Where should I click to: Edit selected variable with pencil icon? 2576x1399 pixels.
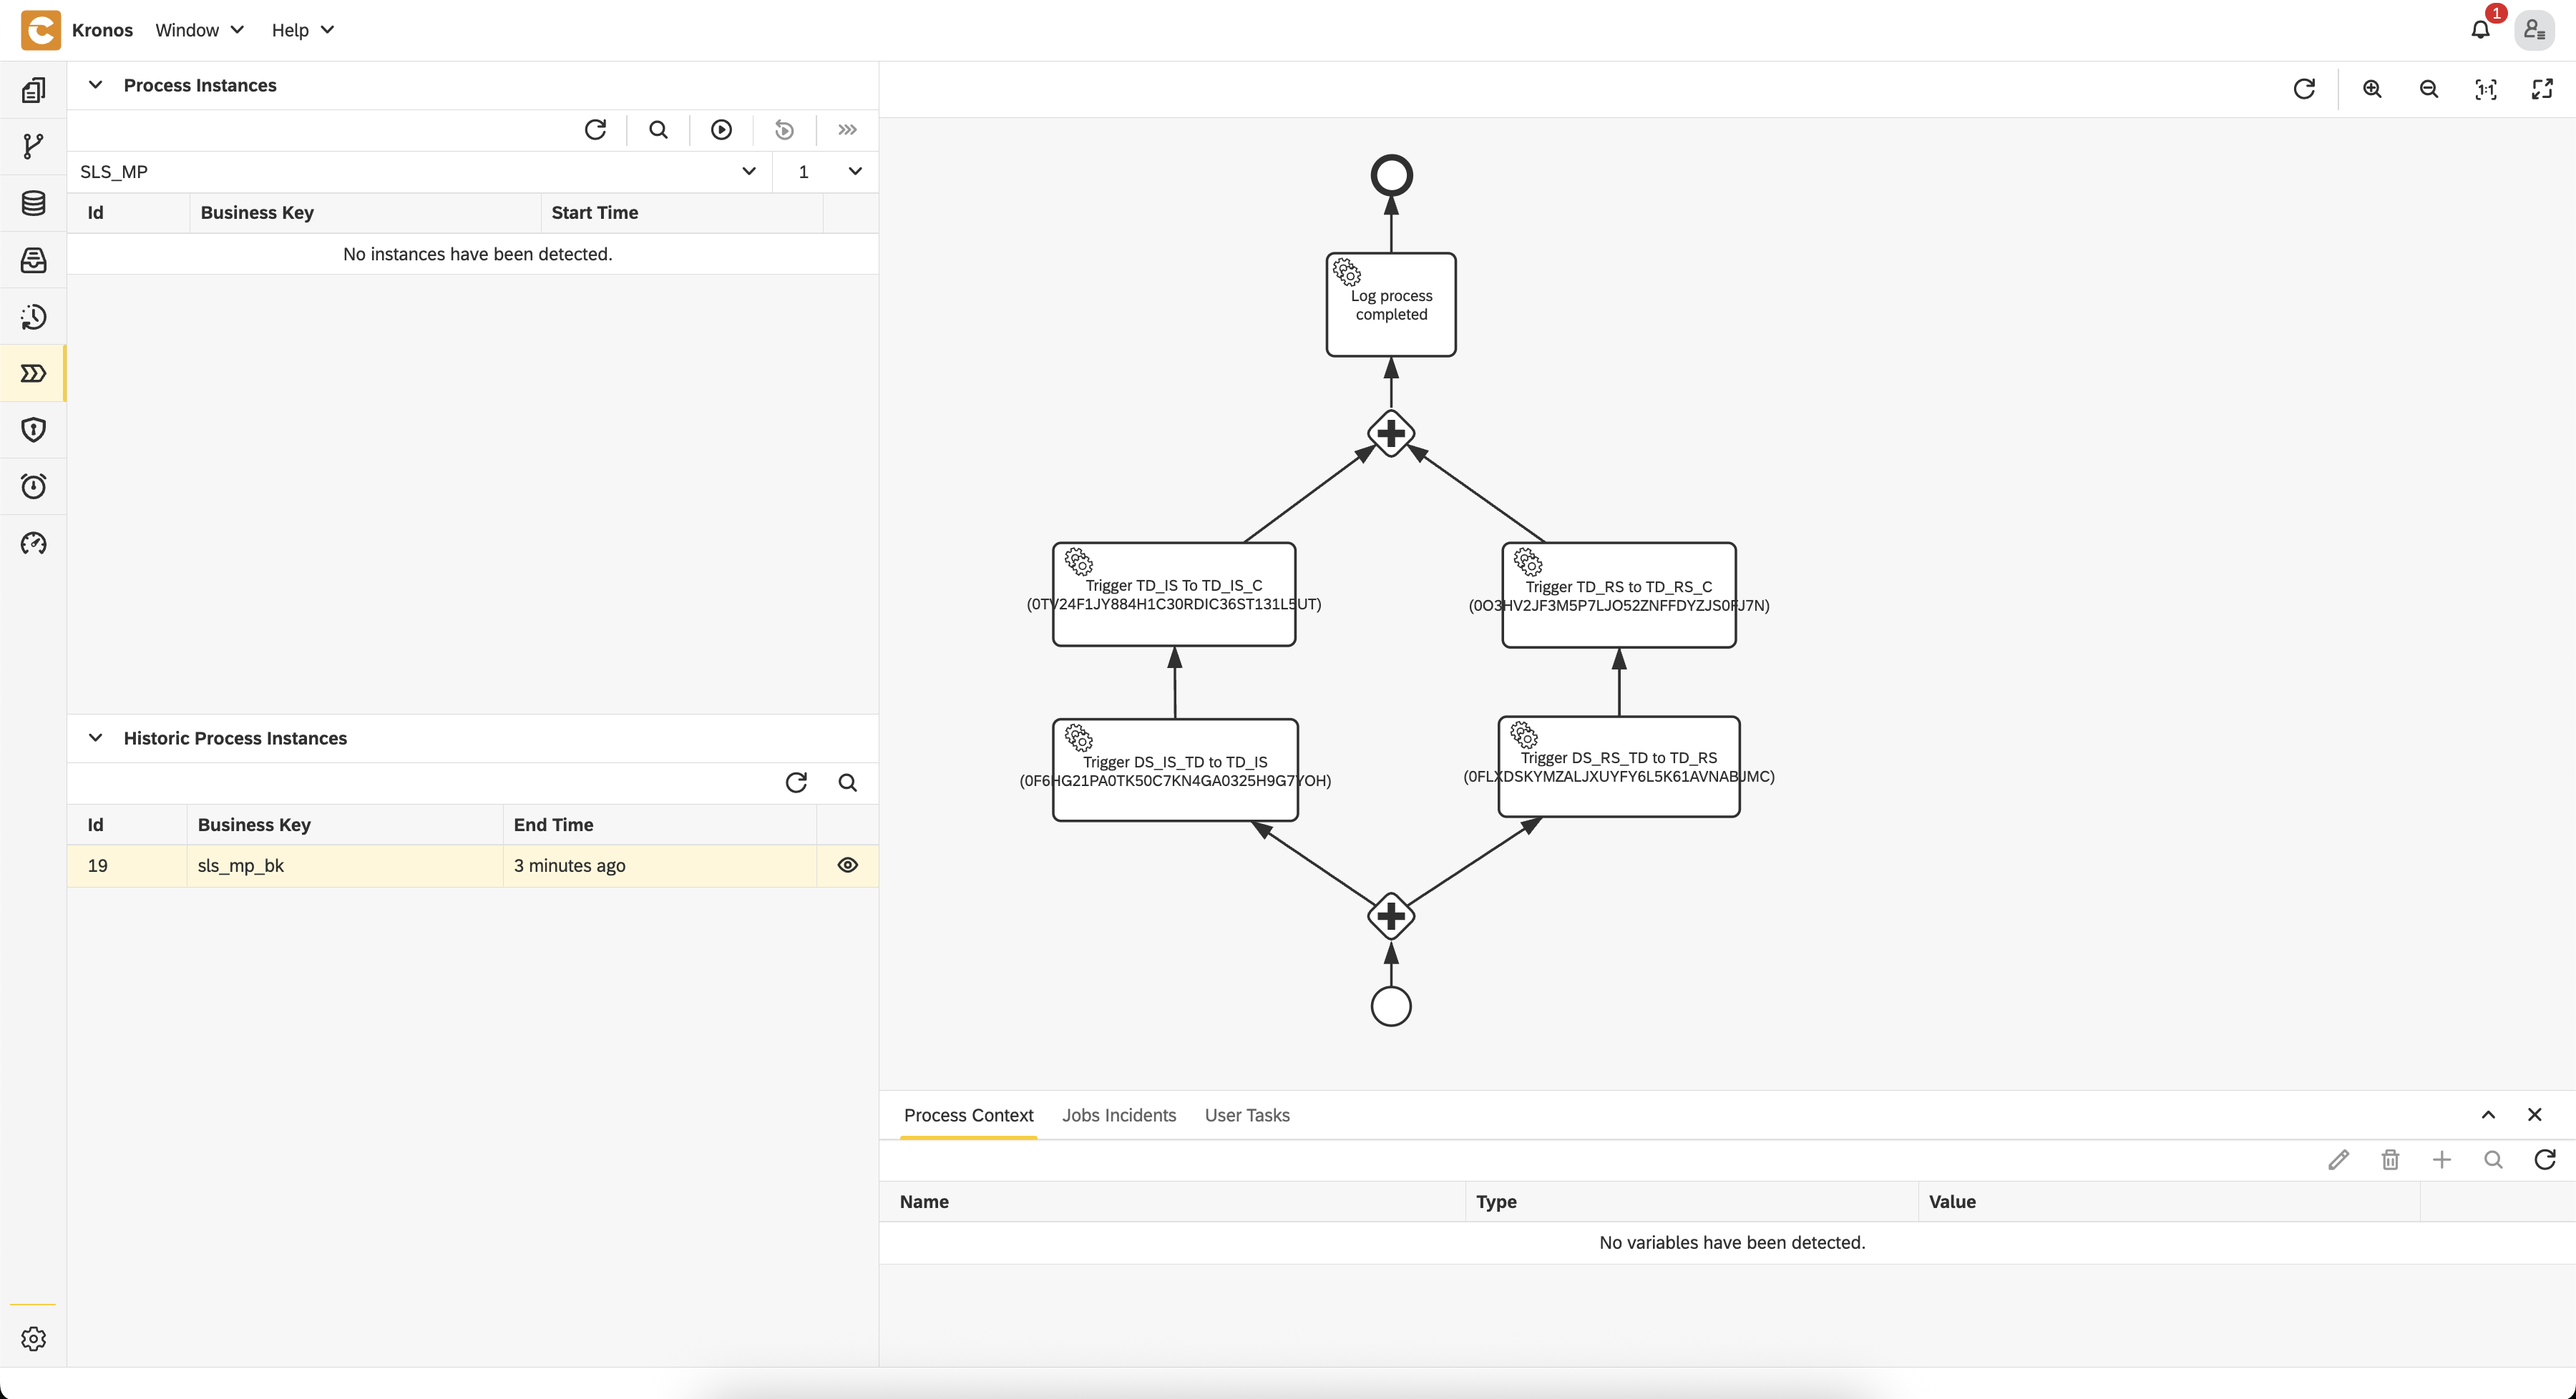coord(2338,1159)
